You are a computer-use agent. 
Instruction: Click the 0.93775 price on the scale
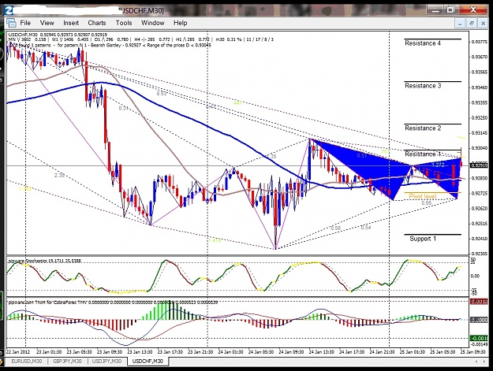(x=480, y=42)
